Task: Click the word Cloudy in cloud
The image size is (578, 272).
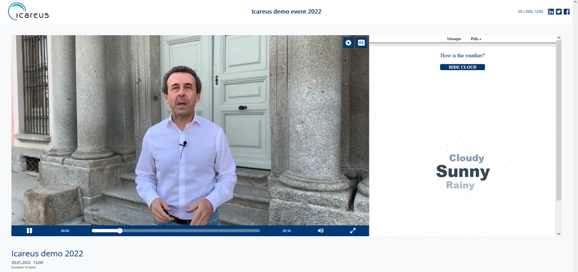Action: coord(466,158)
